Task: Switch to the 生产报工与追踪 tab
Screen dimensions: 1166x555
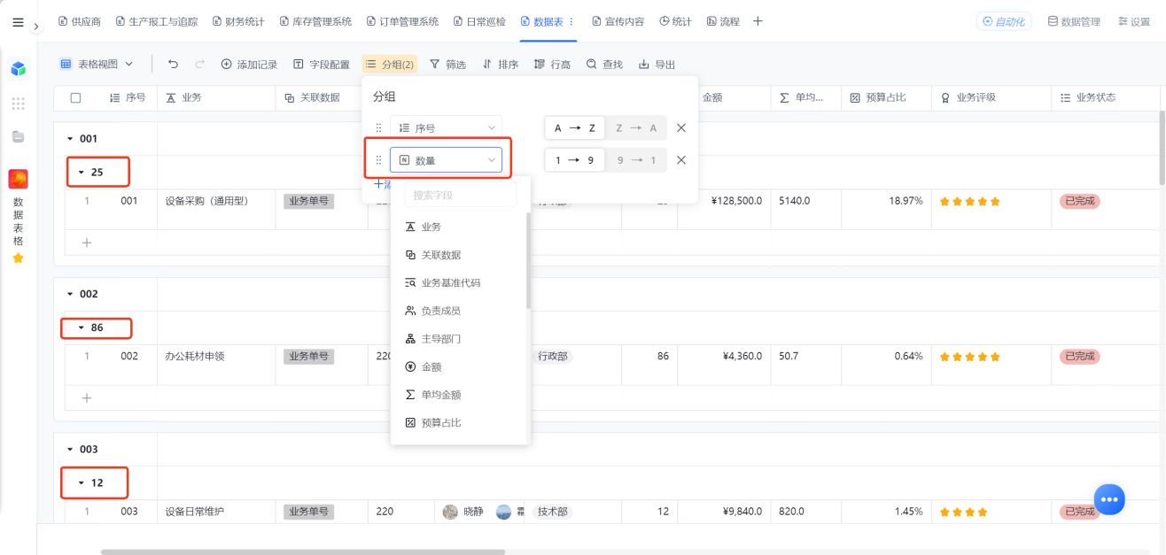Action: 156,21
